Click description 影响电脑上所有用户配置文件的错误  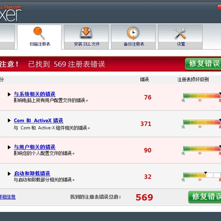(x=51, y=101)
